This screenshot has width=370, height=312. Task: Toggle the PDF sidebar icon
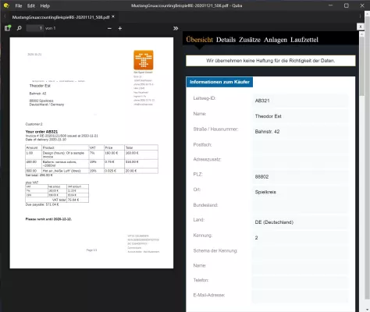(x=8, y=28)
